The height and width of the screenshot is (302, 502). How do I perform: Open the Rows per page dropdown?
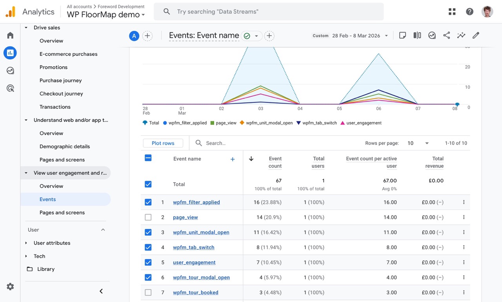tap(416, 143)
